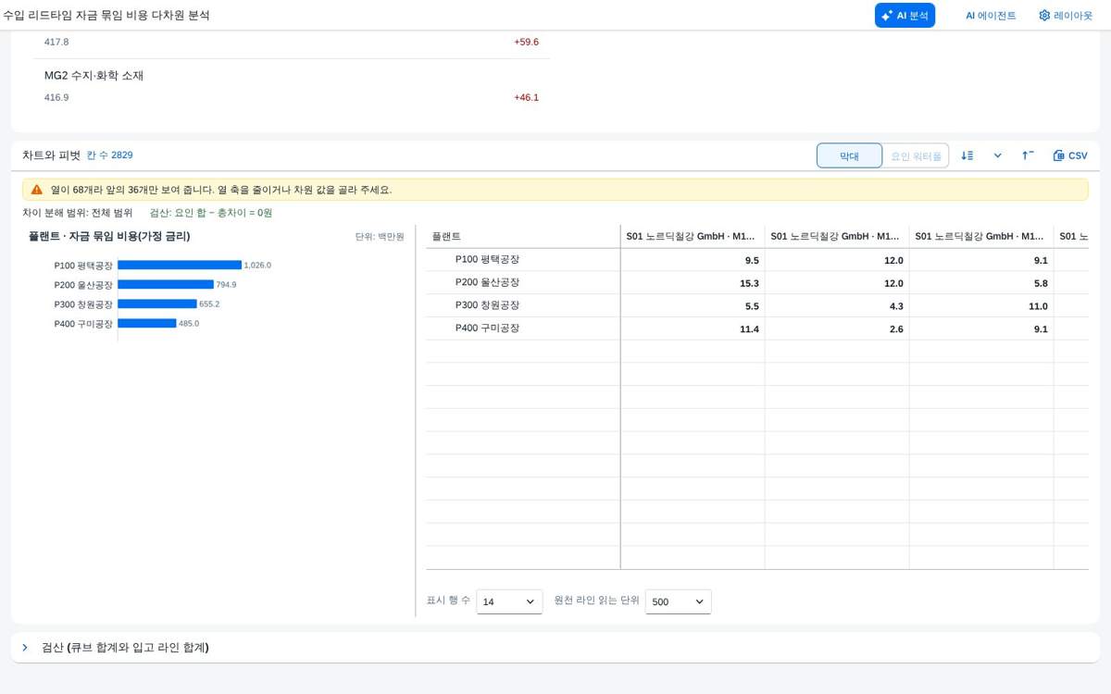
Task: Export table as CSV
Action: click(1070, 155)
